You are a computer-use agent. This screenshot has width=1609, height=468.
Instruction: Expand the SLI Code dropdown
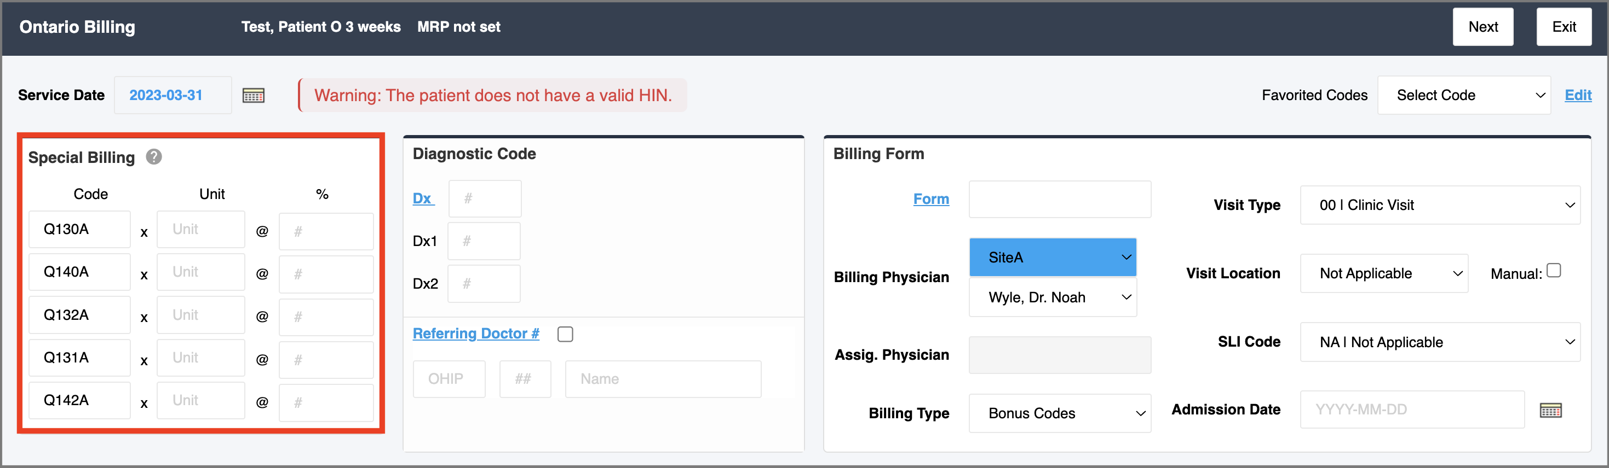(x=1440, y=342)
